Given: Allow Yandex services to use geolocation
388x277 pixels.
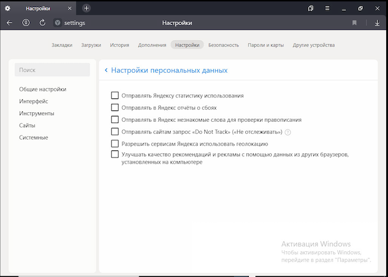Looking at the screenshot, I should [x=115, y=144].
